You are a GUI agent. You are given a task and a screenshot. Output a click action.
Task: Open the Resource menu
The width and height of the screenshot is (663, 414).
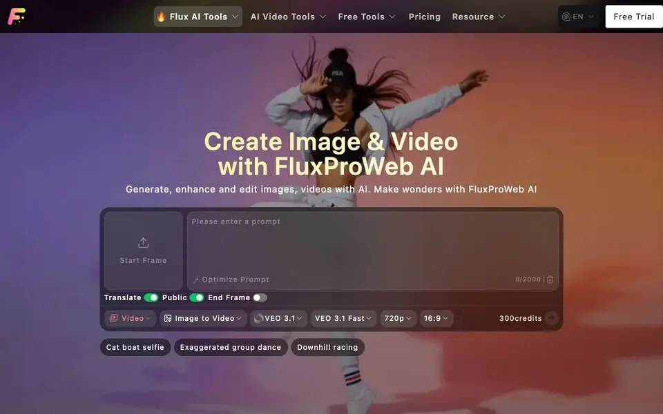click(x=478, y=17)
